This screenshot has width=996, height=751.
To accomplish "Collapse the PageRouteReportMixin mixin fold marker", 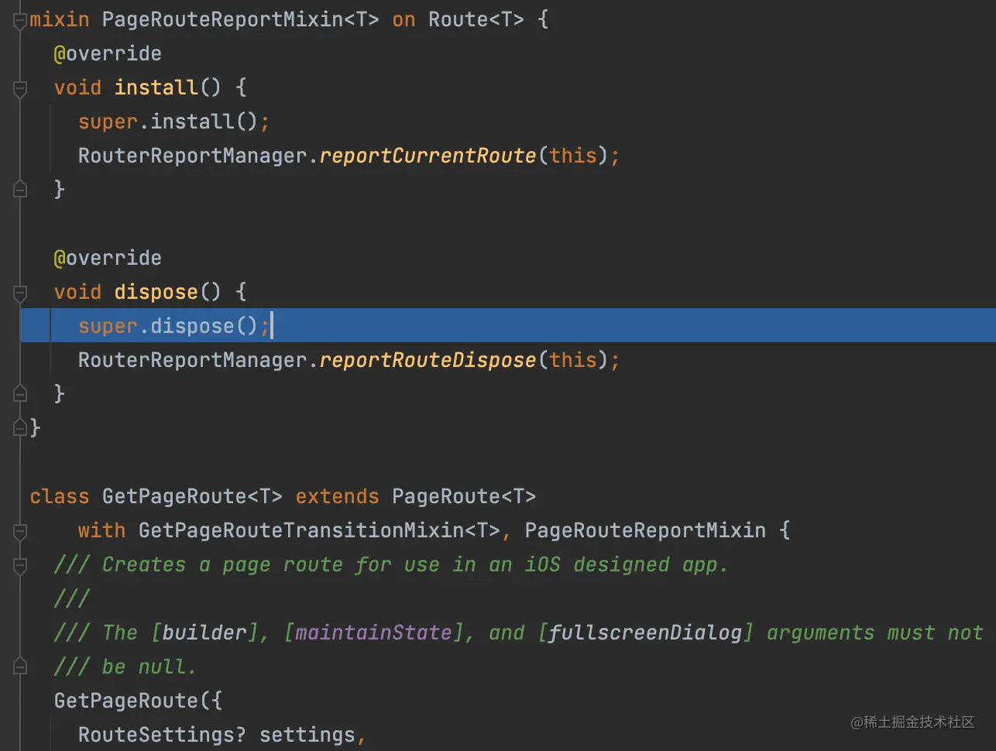I will 20,22.
